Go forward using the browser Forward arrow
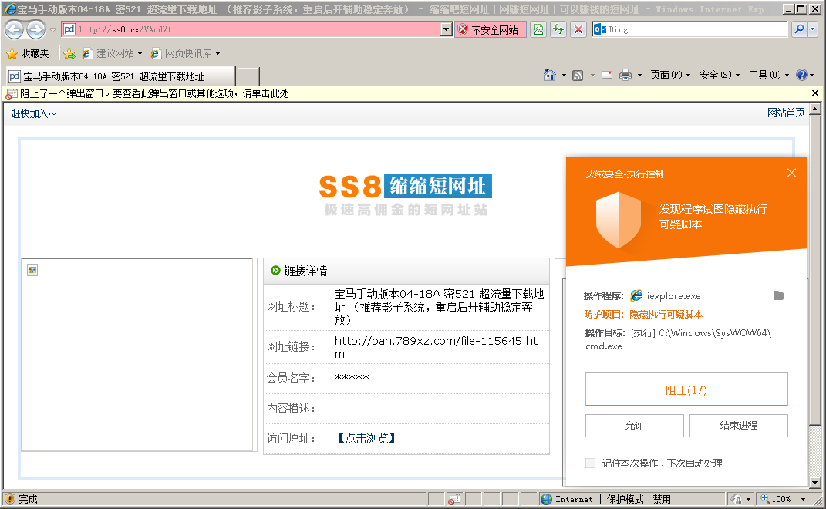Image resolution: width=826 pixels, height=509 pixels. (35, 29)
